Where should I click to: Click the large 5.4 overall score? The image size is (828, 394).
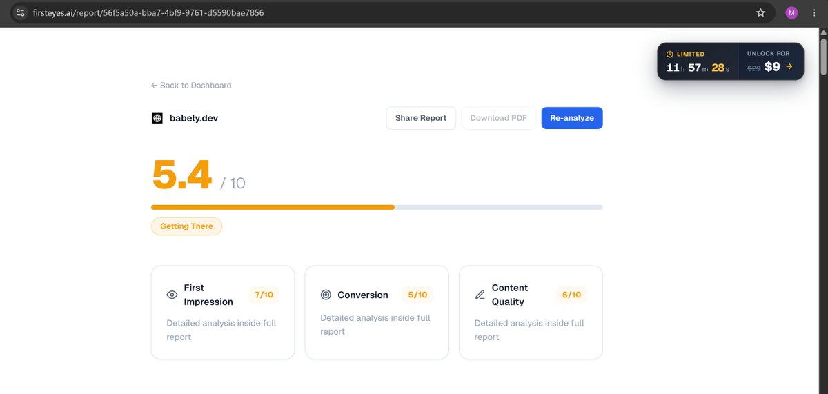[182, 175]
